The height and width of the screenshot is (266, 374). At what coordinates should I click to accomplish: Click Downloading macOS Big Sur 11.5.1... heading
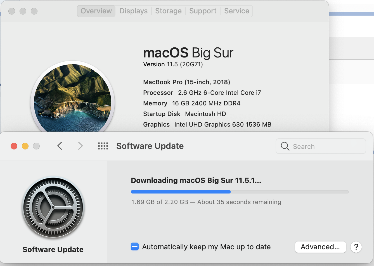(196, 180)
